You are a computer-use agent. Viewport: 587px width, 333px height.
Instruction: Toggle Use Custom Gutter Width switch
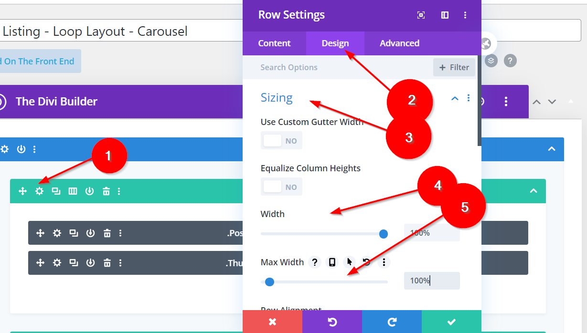(x=281, y=141)
